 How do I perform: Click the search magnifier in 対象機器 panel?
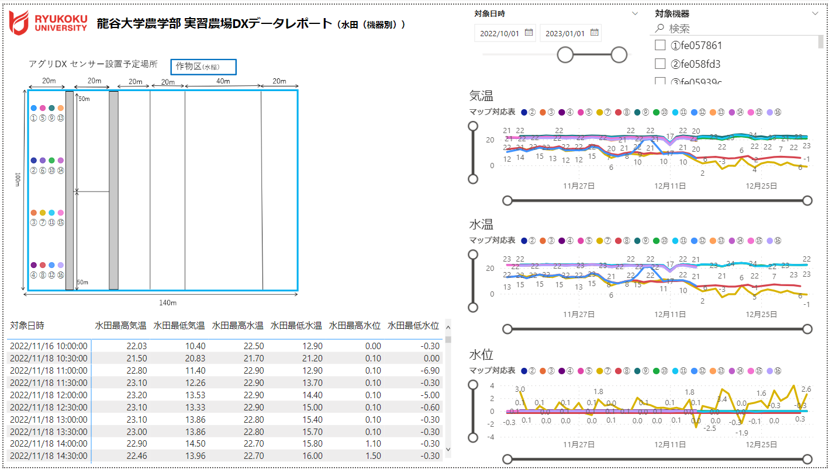(x=659, y=27)
